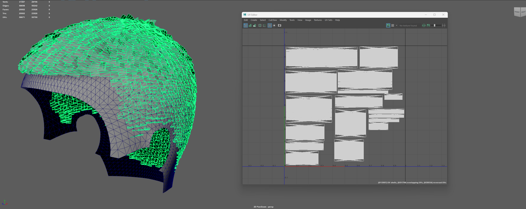526x209 pixels.
Task: Take a UV snapshot with camera icon
Action: coord(279,25)
